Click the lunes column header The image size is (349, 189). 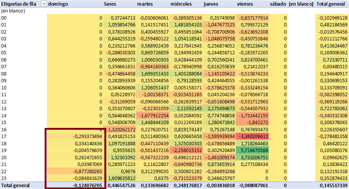tap(111, 4)
